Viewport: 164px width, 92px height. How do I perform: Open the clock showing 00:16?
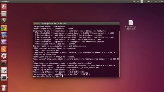(157, 2)
